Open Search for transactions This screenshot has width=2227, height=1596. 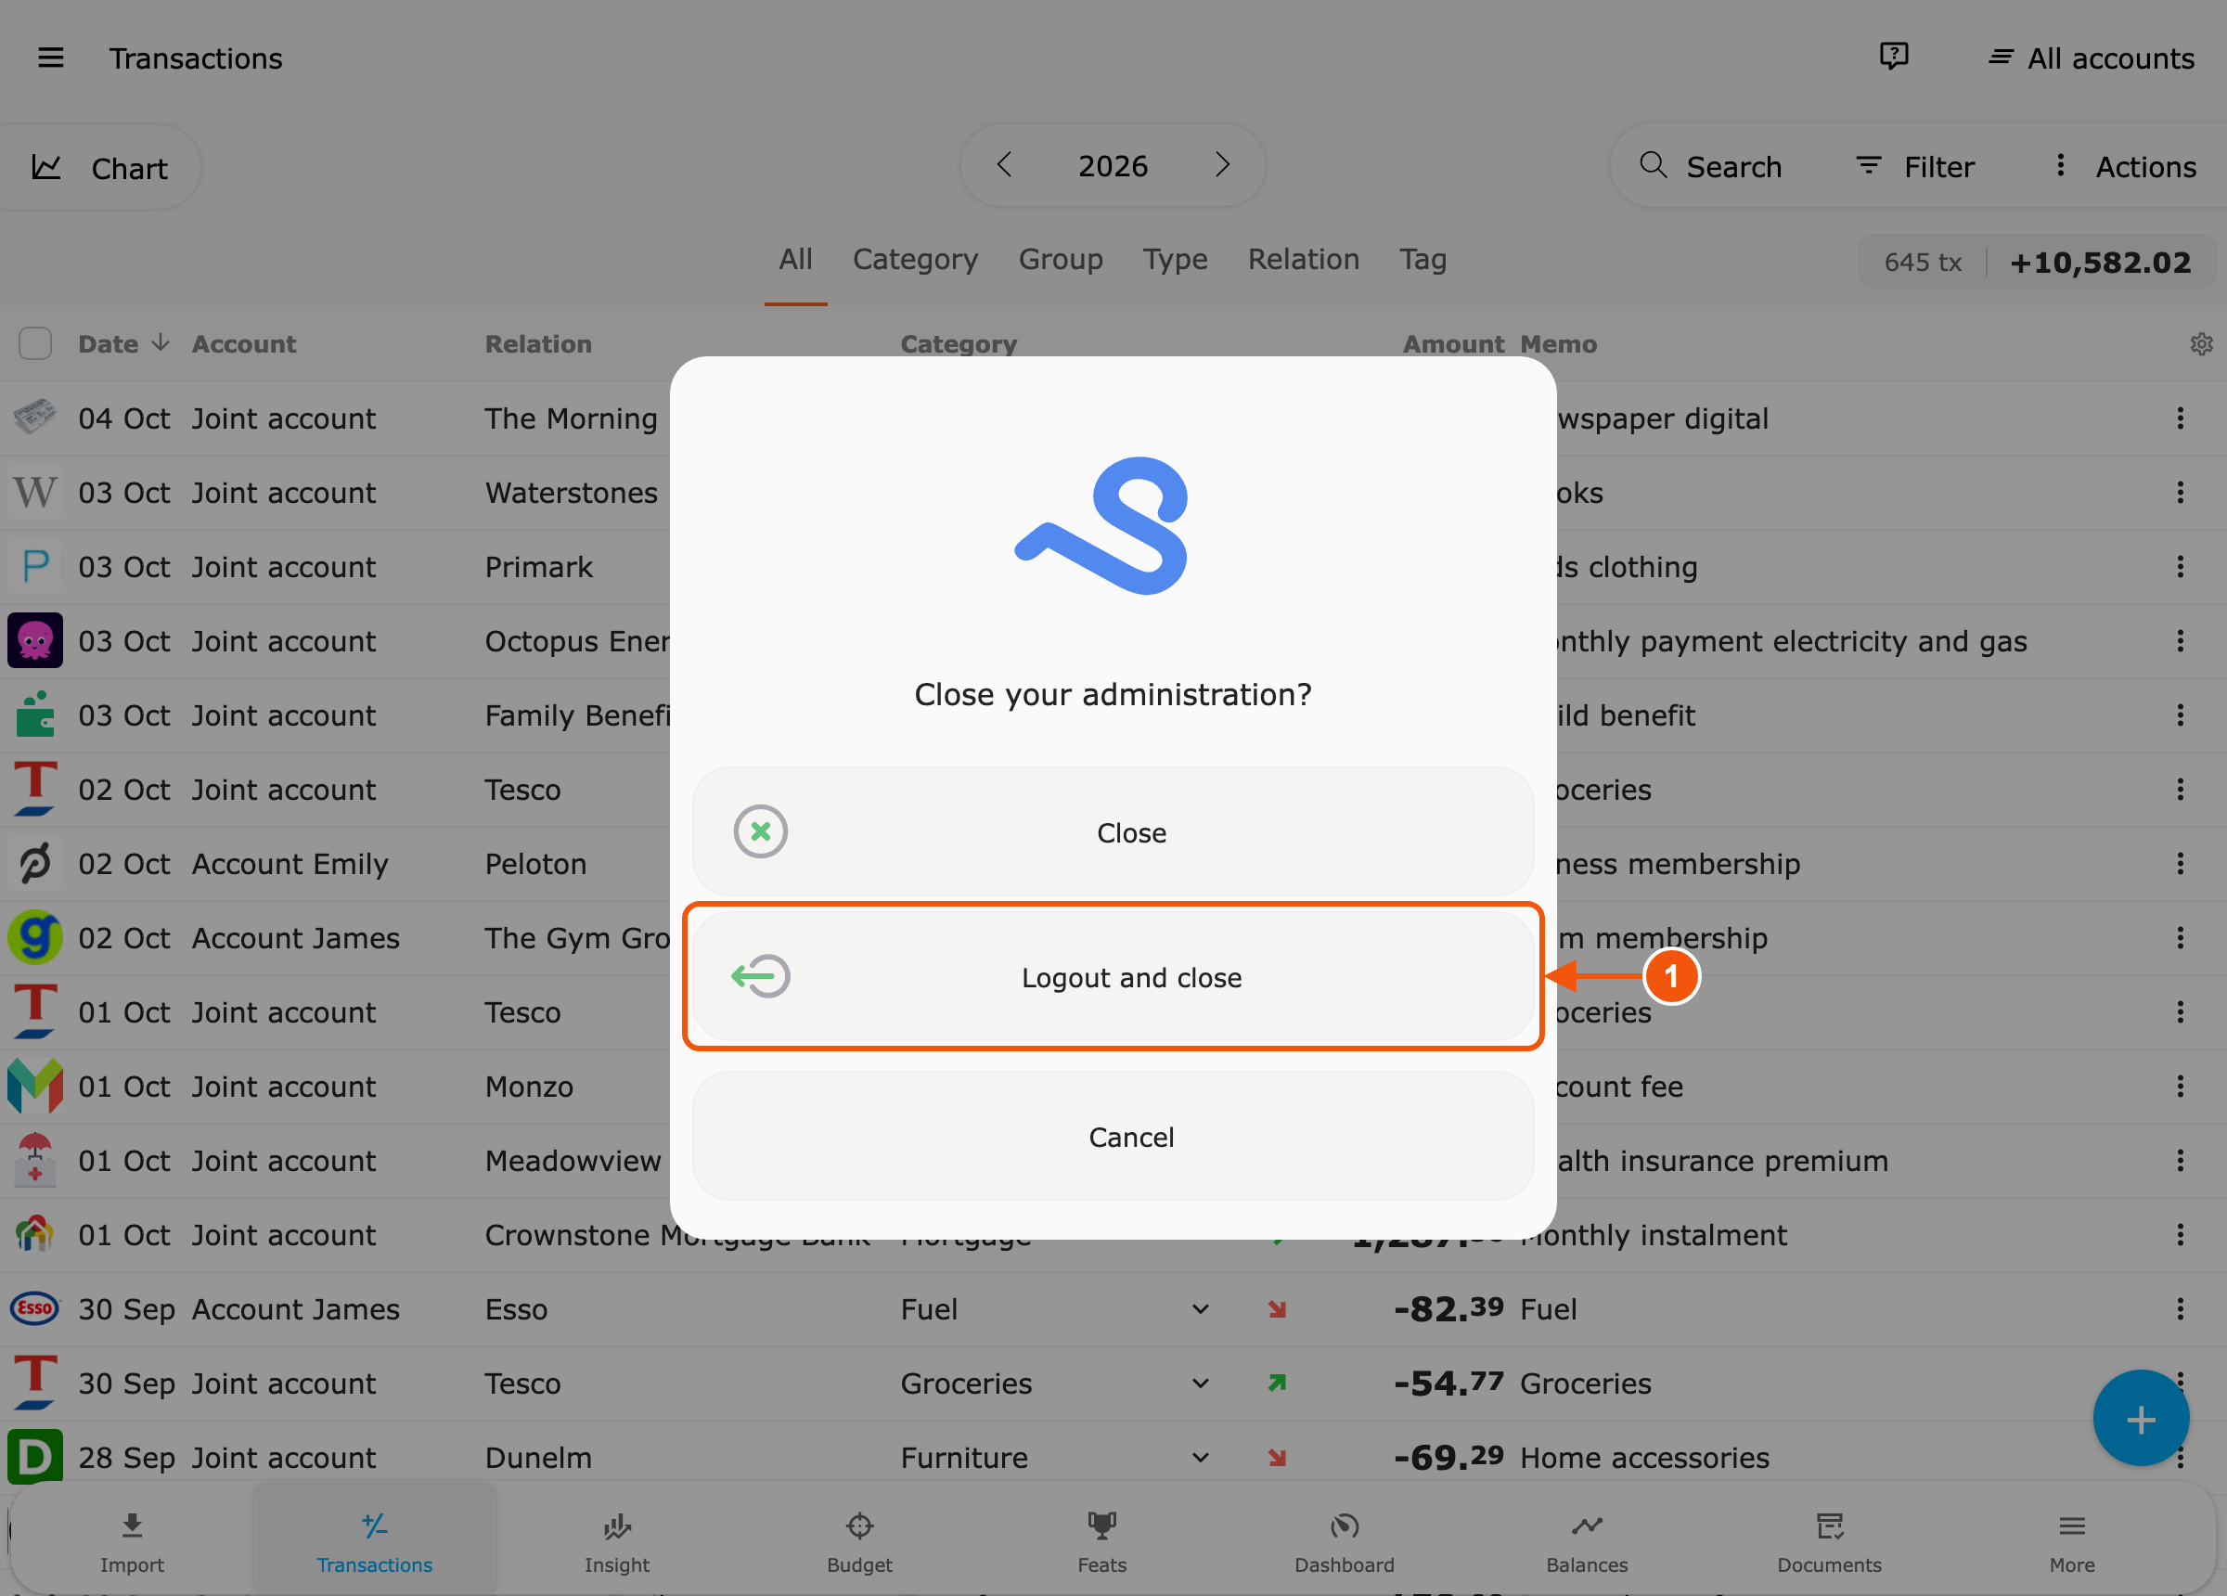[1710, 166]
